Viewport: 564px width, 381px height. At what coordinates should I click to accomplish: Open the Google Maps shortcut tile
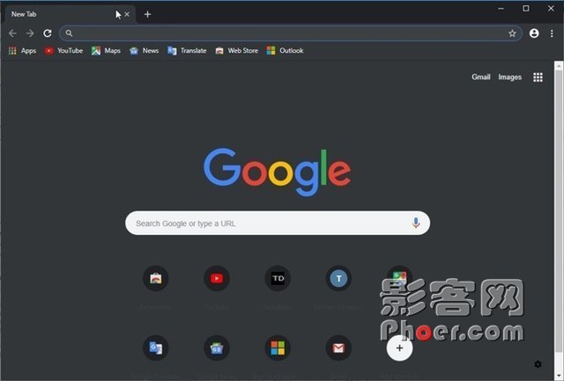[399, 277]
